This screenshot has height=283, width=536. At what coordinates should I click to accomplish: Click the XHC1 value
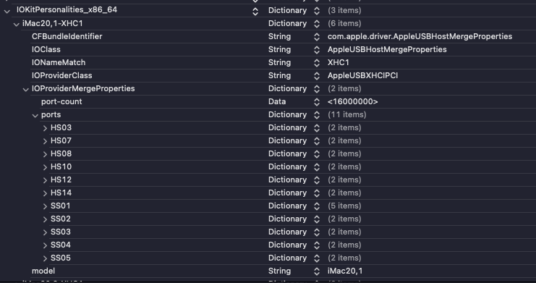point(338,62)
